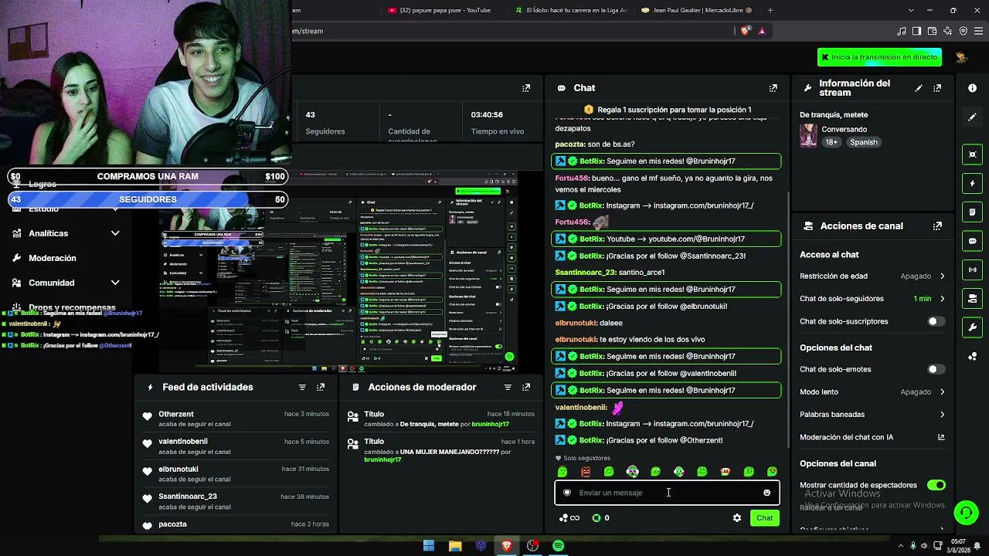The width and height of the screenshot is (989, 556).
Task: Click the browser address bar
Action: [x=510, y=31]
